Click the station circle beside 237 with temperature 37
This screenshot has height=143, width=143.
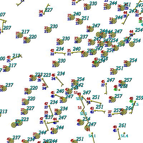click(x=79, y=40)
